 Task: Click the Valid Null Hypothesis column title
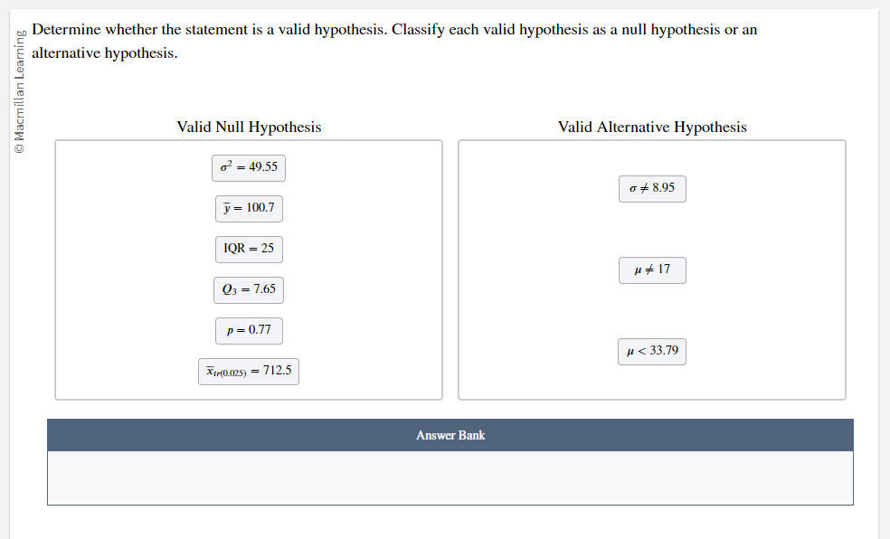click(x=249, y=128)
